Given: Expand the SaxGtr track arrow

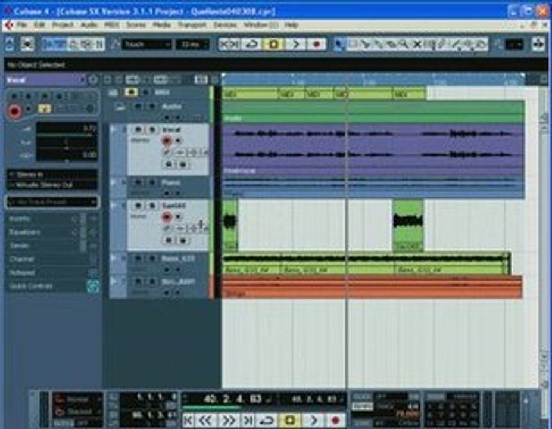Looking at the screenshot, I should (114, 206).
